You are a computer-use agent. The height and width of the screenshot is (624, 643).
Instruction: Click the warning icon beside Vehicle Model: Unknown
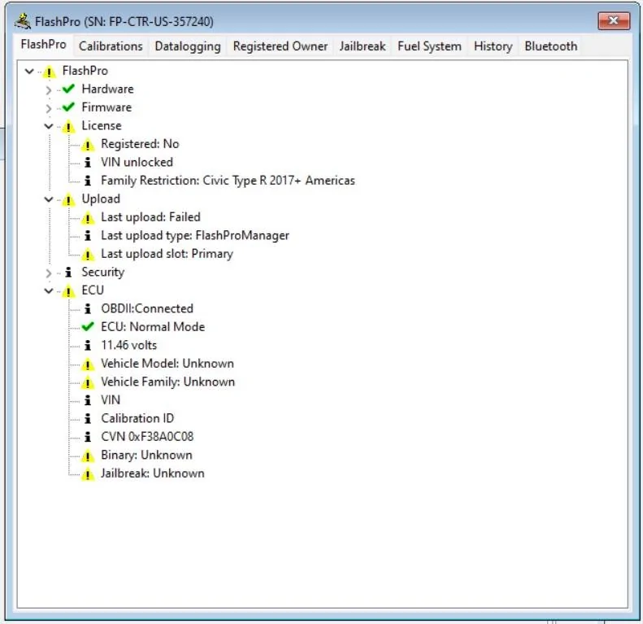pos(87,364)
